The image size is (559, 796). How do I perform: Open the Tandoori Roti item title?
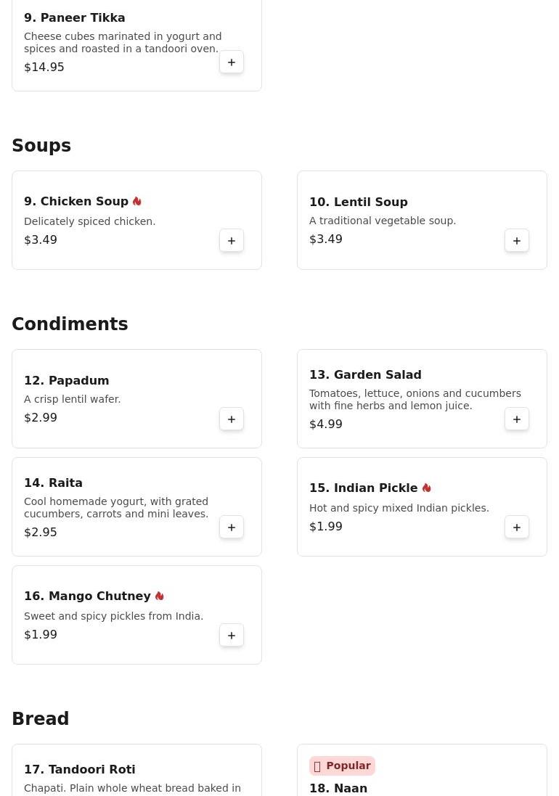pyautogui.click(x=80, y=769)
